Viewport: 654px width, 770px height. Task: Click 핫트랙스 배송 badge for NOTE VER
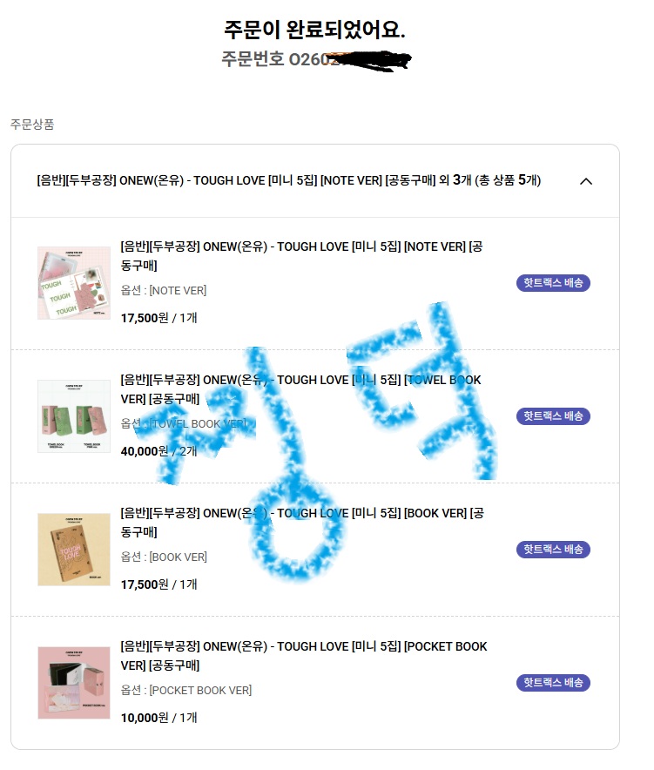click(553, 283)
